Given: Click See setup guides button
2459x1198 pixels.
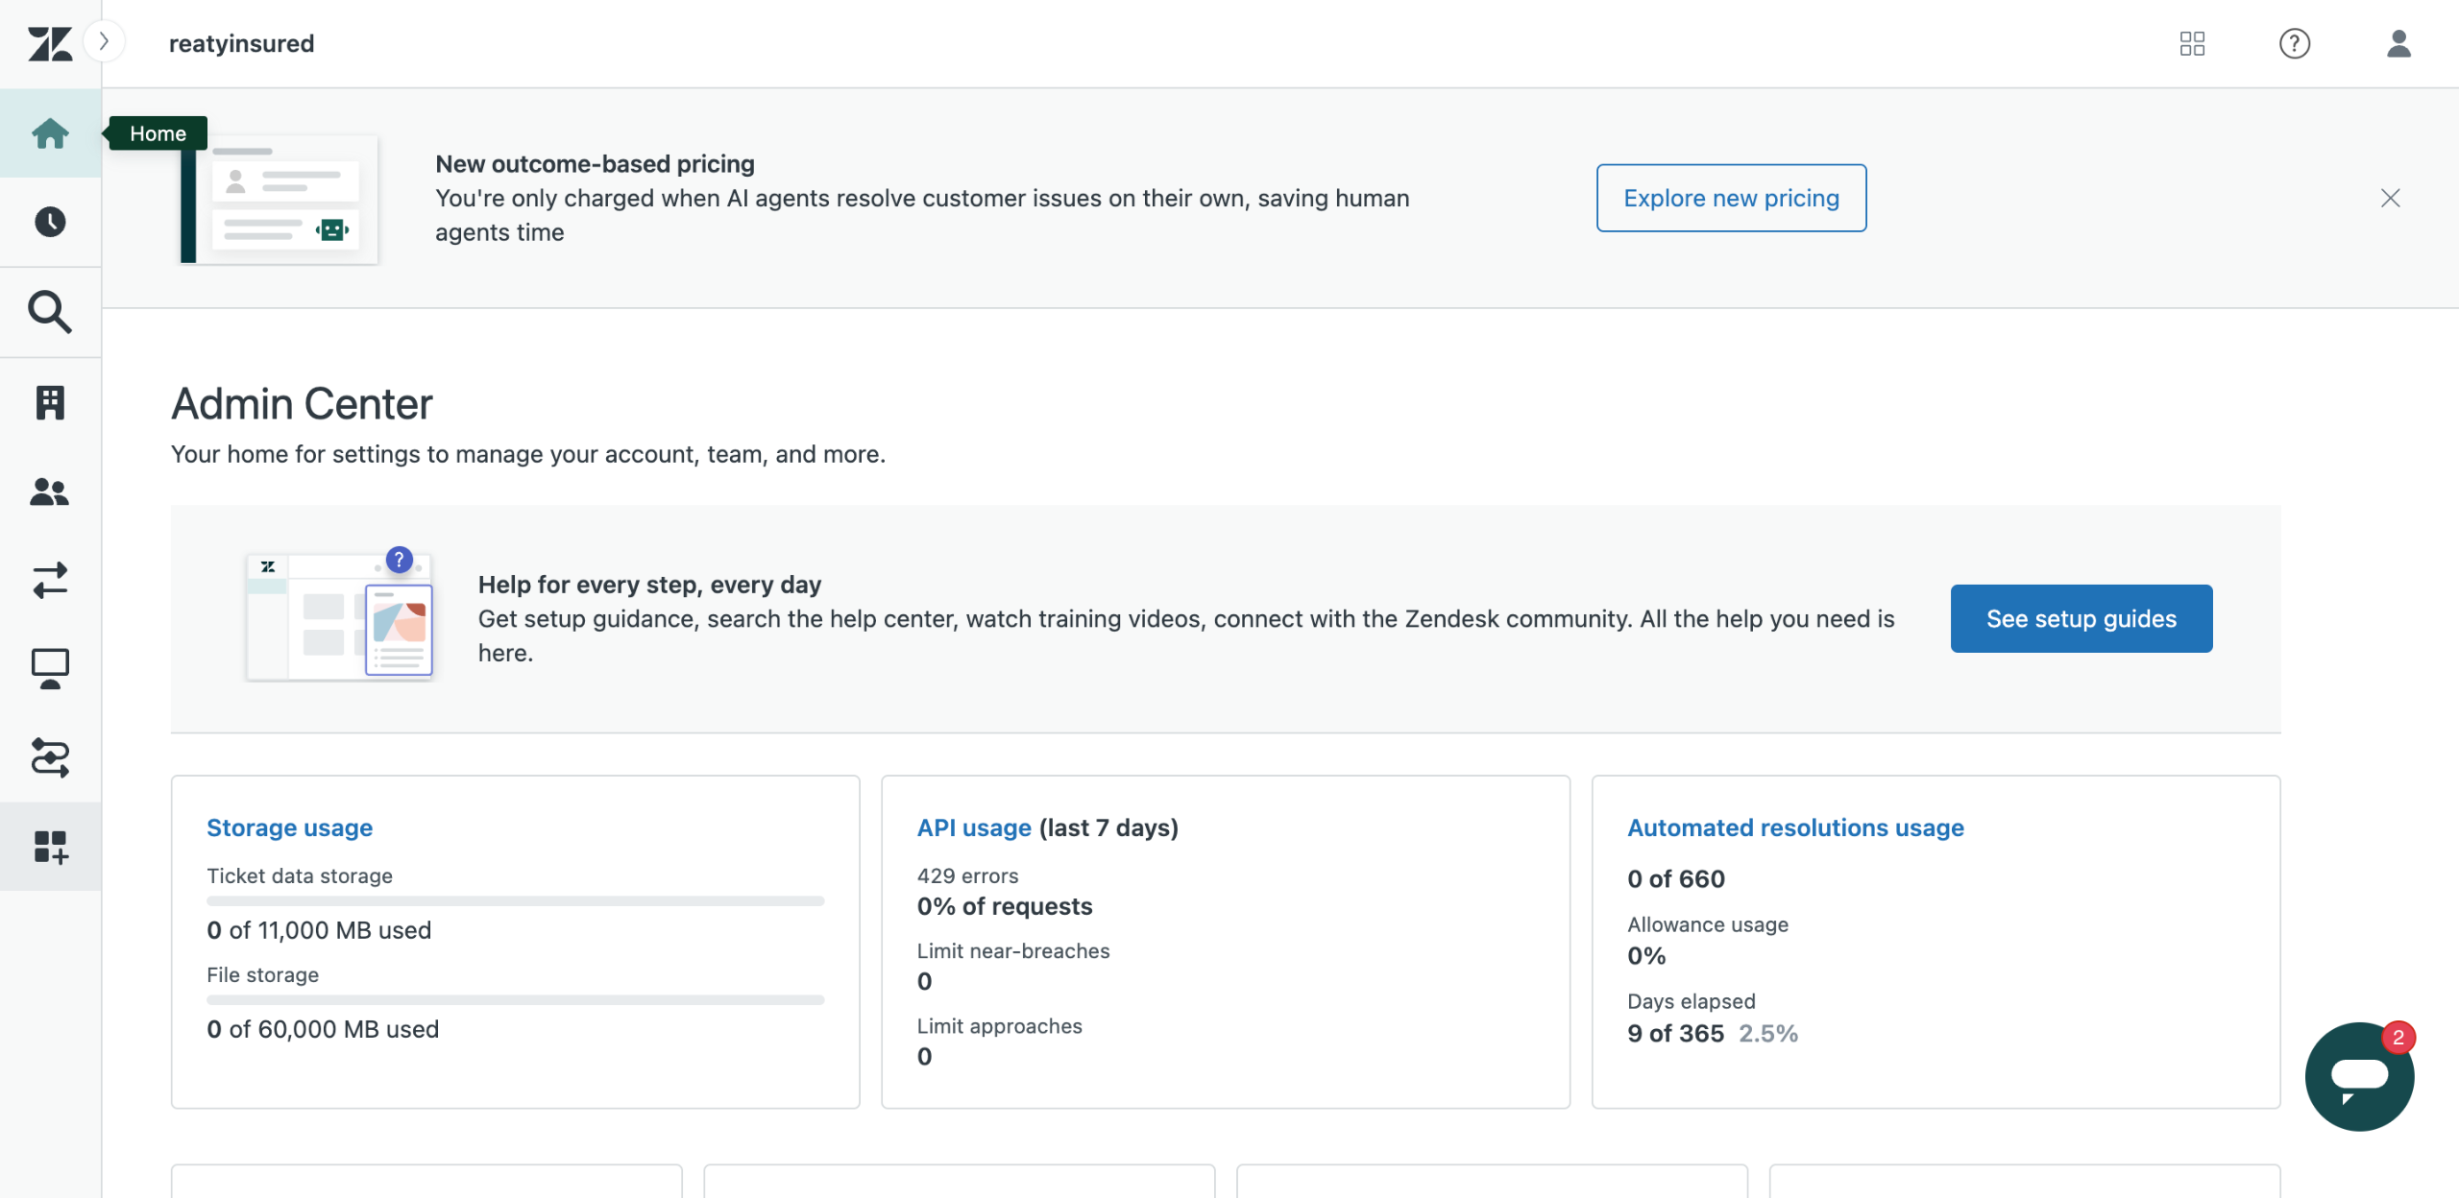Looking at the screenshot, I should (2081, 618).
